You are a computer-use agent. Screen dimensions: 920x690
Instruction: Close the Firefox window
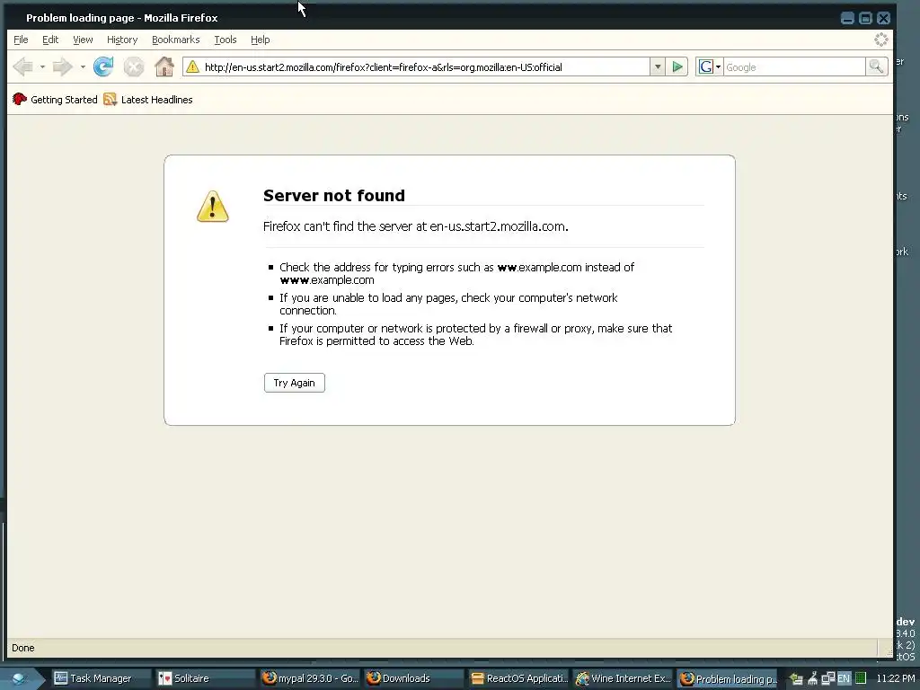[884, 18]
